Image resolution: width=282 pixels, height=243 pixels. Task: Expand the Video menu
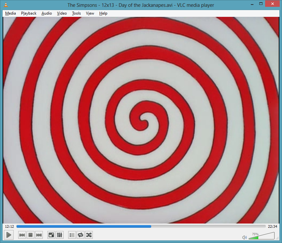[x=62, y=13]
